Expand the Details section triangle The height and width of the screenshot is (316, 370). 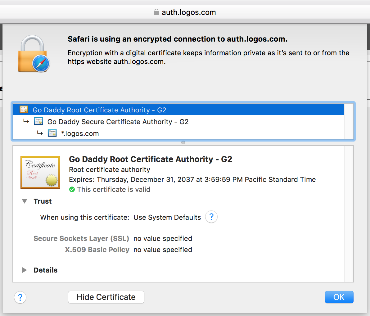click(x=24, y=270)
